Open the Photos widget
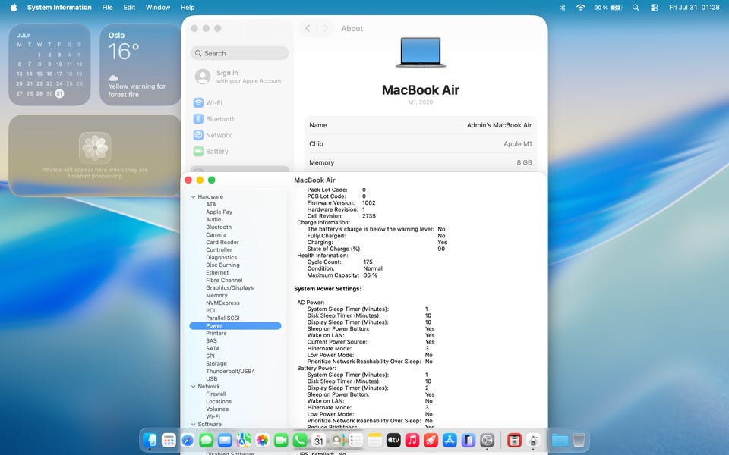The height and width of the screenshot is (455, 729). click(x=95, y=155)
